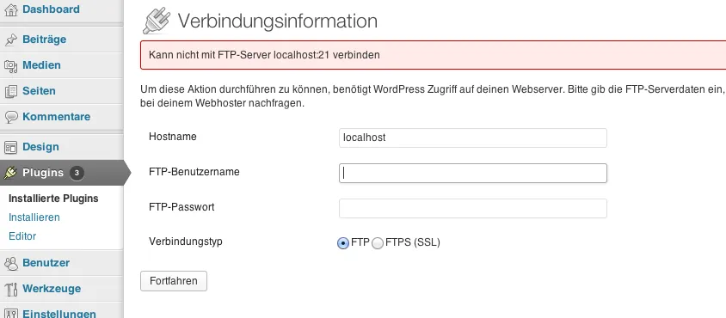Click the Kommentare speech bubble icon
This screenshot has width=726, height=318.
[10, 117]
